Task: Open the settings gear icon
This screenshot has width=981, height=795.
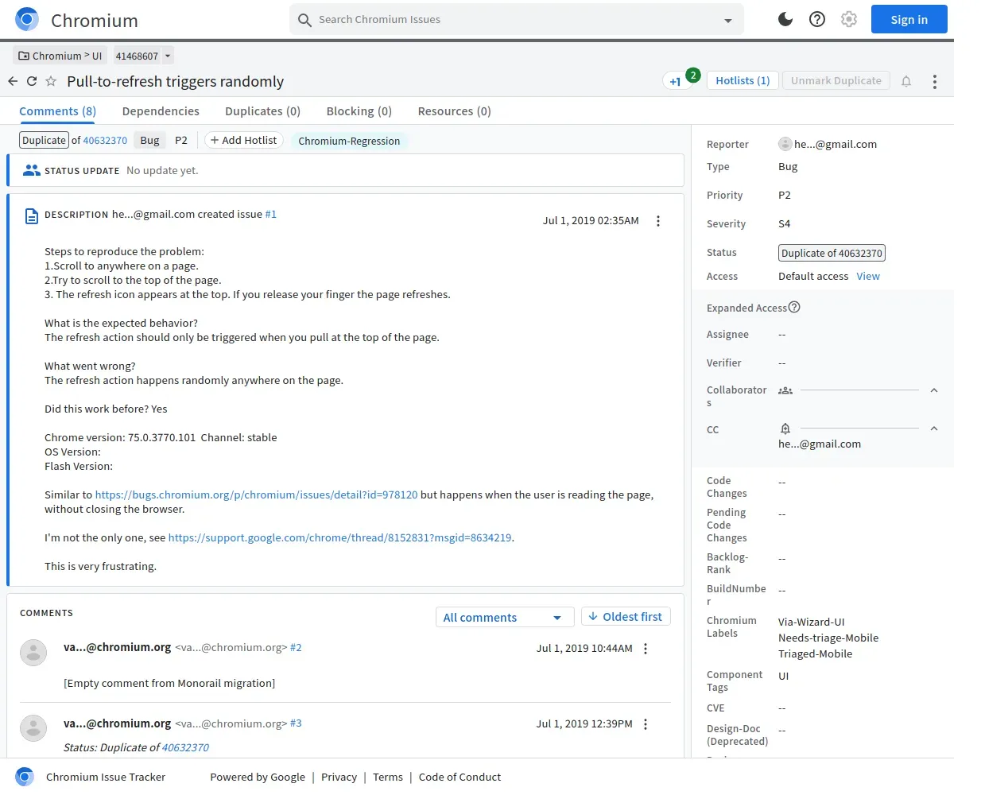Action: (x=849, y=19)
